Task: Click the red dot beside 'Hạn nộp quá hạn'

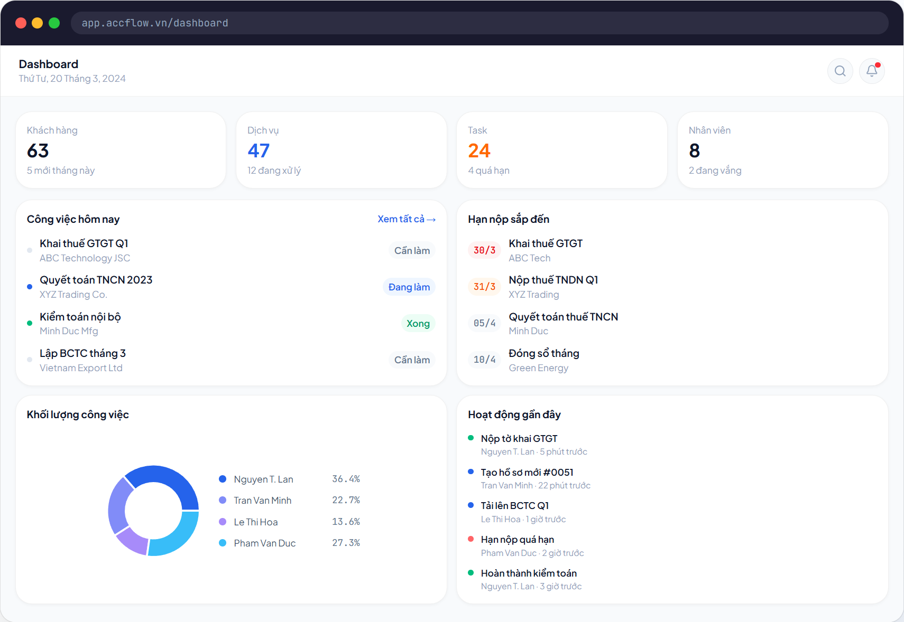Action: (471, 539)
